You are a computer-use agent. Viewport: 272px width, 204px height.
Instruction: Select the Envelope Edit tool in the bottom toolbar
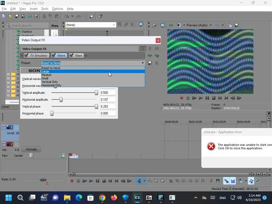click(150, 181)
